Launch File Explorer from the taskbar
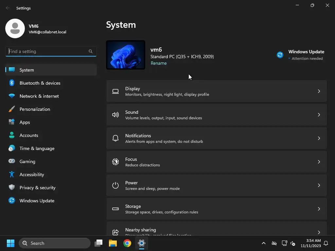 point(113,243)
